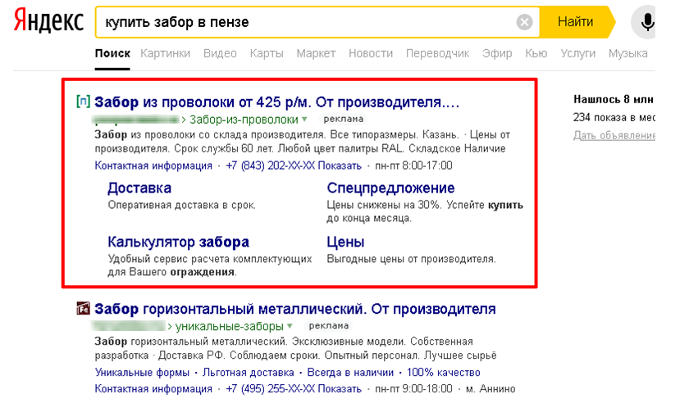
Task: Click the favicon beside the horizontal metal fence ad
Action: [x=83, y=309]
